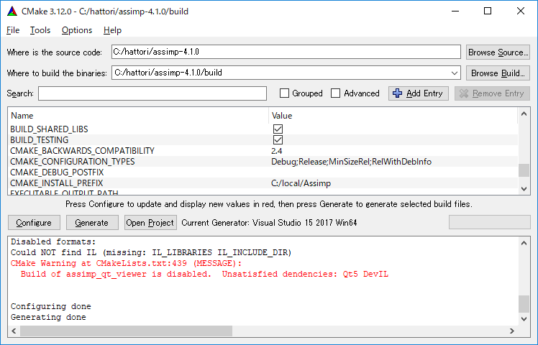Click the grayed Remove Entry X icon
The height and width of the screenshot is (345, 538).
click(463, 93)
